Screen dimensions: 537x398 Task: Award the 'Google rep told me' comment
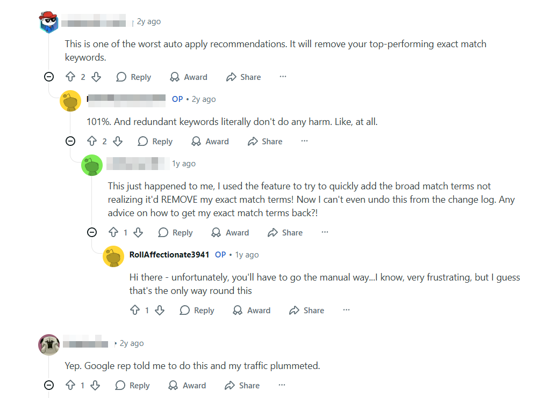pos(188,386)
